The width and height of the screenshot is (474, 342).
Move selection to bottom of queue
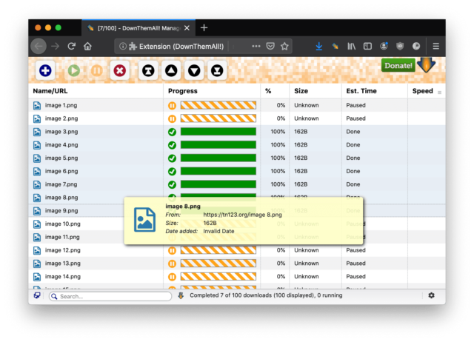click(216, 71)
